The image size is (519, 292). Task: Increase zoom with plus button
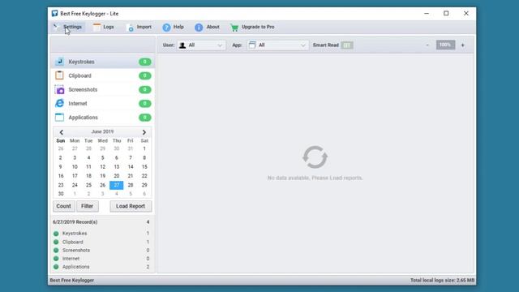click(x=463, y=45)
